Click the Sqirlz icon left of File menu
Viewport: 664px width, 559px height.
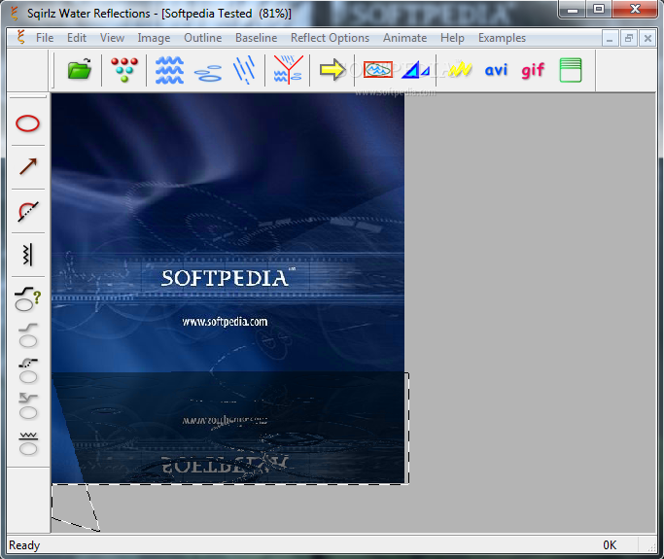[20, 37]
